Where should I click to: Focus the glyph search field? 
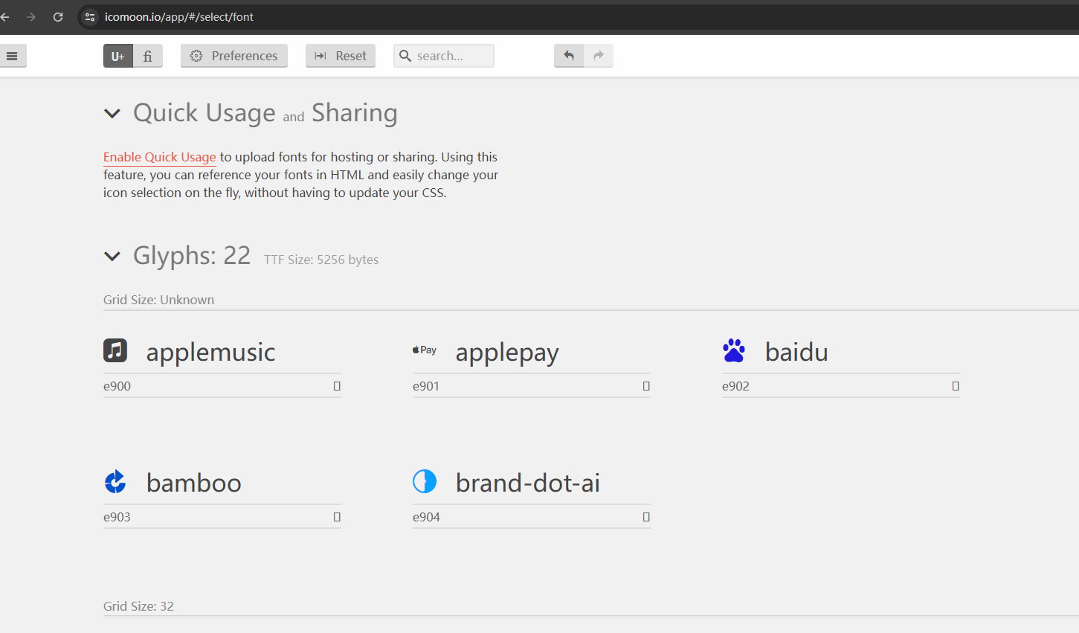[x=444, y=56]
